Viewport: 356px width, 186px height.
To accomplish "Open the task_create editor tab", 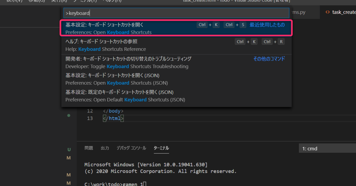I will pyautogui.click(x=338, y=12).
